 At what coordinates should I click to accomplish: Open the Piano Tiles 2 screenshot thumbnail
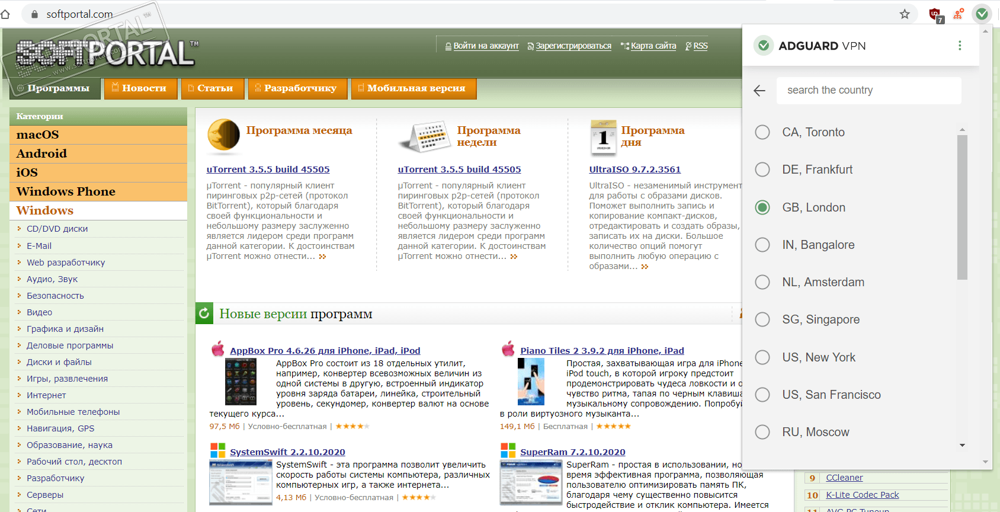(531, 382)
